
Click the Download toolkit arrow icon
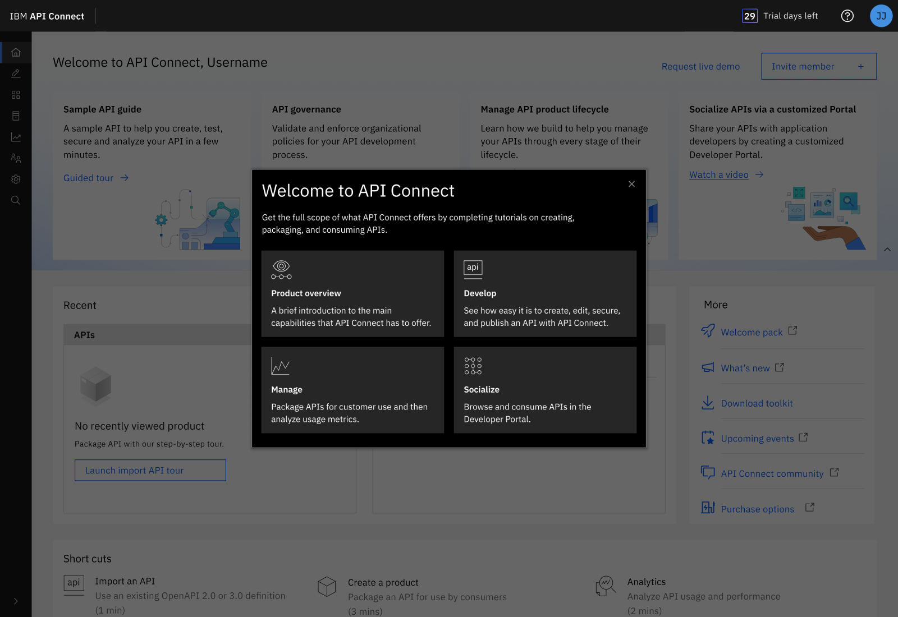point(708,403)
